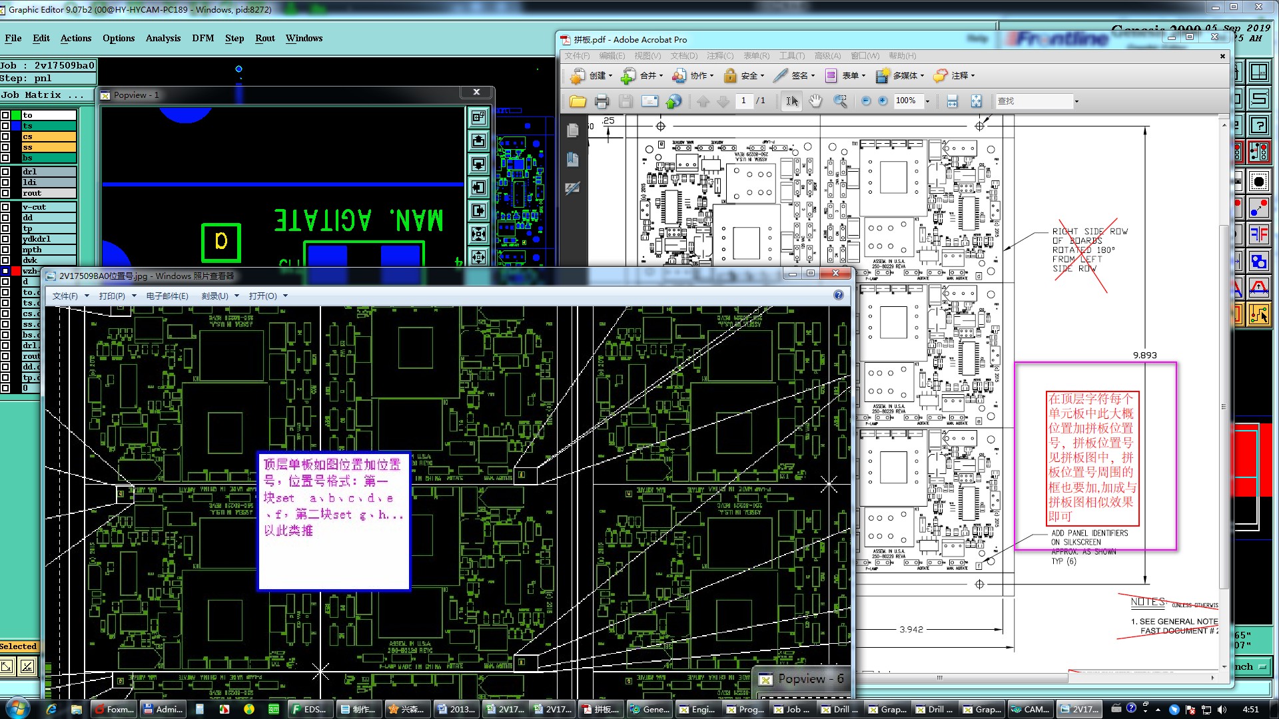Image resolution: width=1279 pixels, height=719 pixels.
Task: Select the Hand tool in Acrobat
Action: 815,101
